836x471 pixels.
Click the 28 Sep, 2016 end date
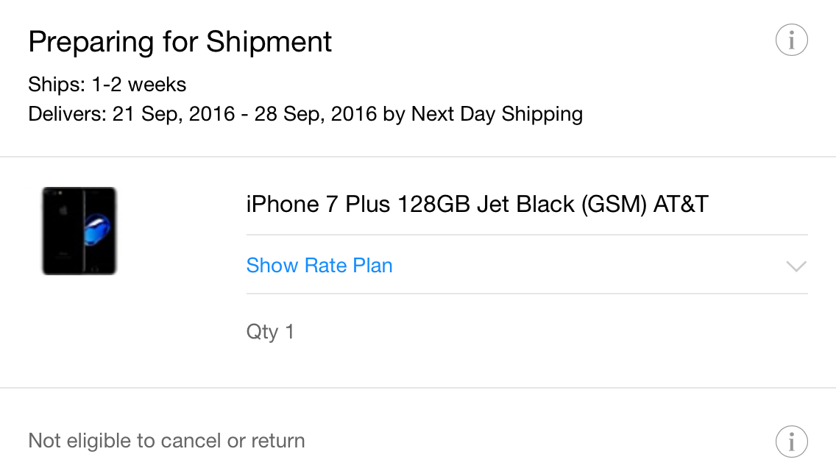[x=316, y=114]
